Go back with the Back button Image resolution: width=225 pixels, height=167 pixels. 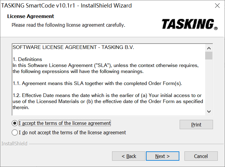[129, 156]
